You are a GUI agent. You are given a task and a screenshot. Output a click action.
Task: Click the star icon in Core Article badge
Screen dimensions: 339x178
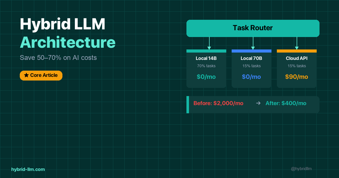pos(26,75)
